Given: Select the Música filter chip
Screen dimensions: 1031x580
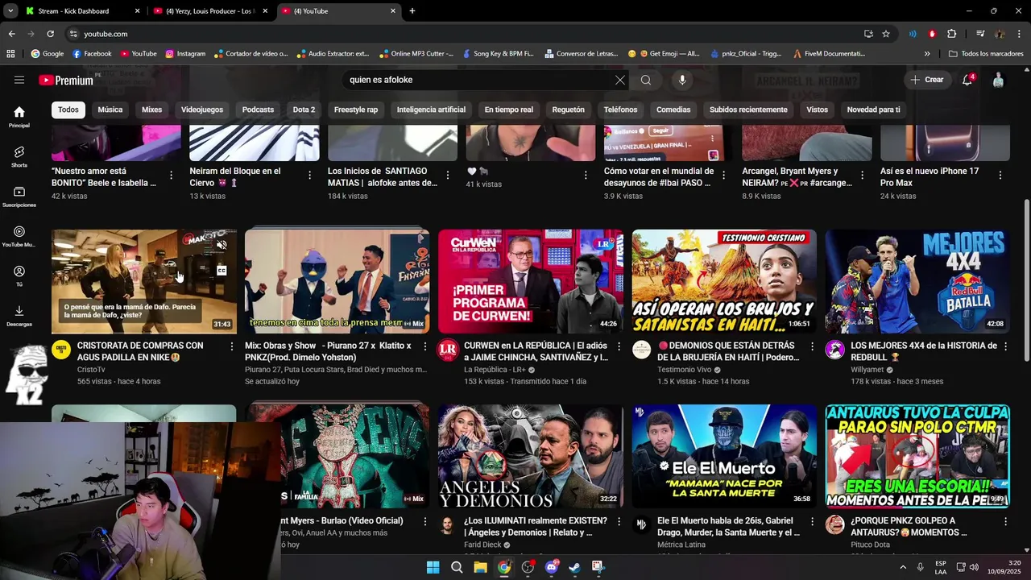Looking at the screenshot, I should (110, 110).
